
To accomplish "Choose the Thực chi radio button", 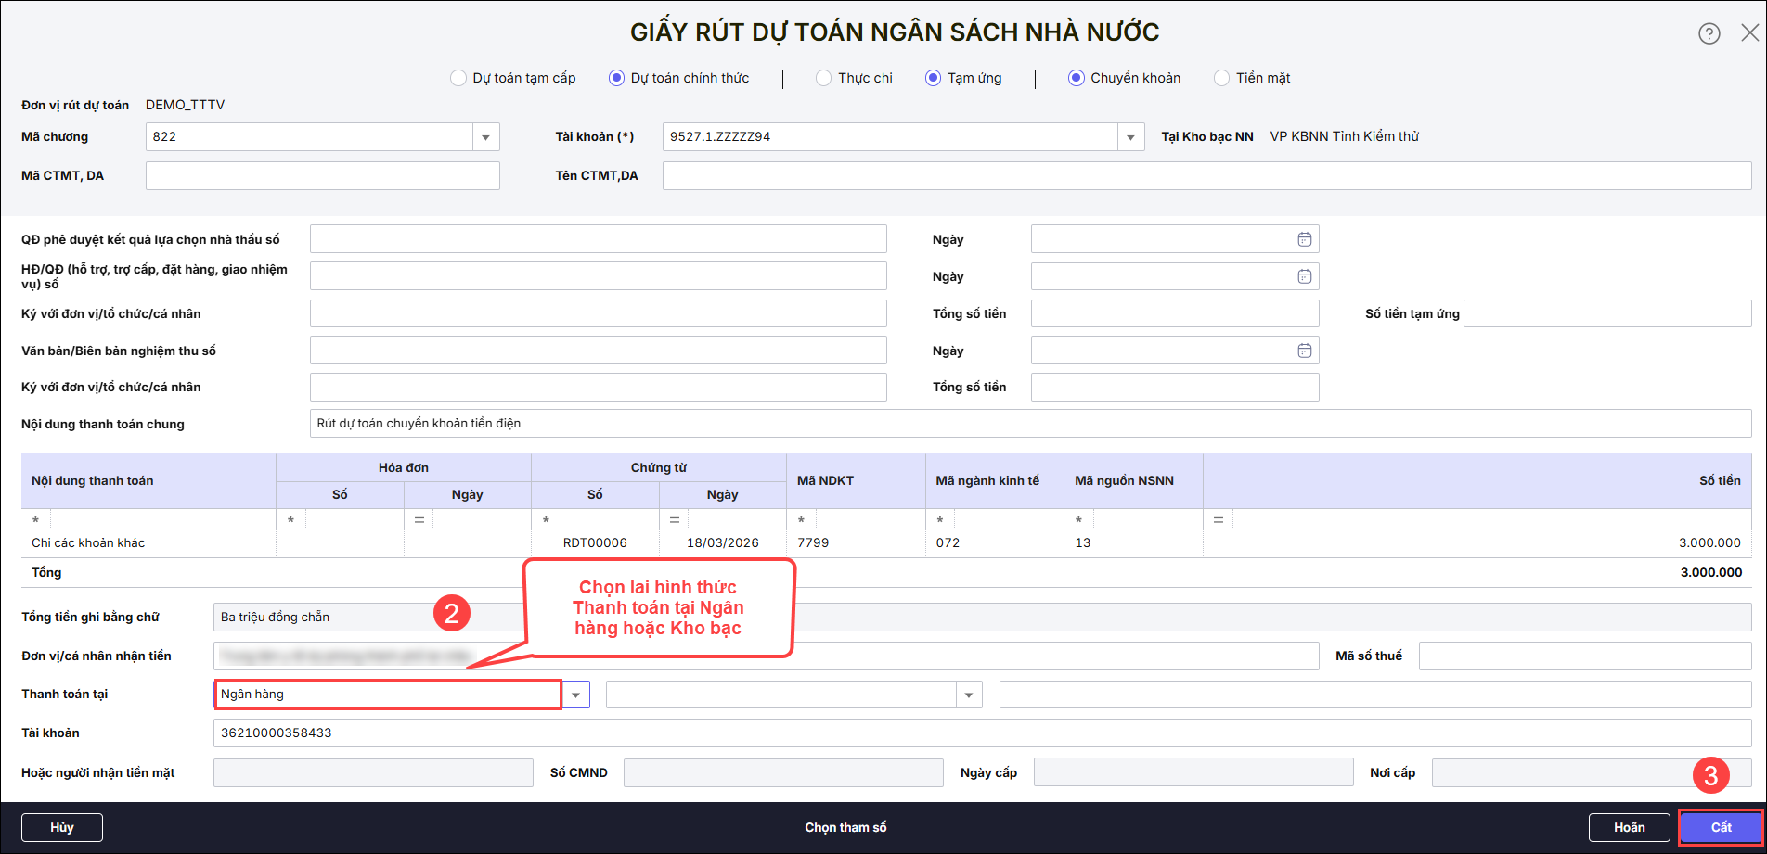I will pos(824,78).
